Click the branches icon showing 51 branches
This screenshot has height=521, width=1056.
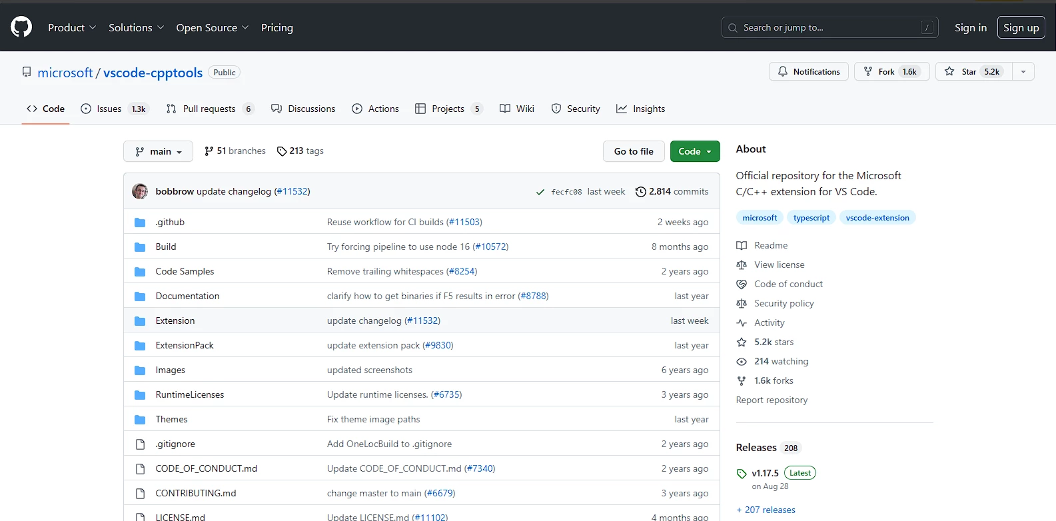point(209,151)
